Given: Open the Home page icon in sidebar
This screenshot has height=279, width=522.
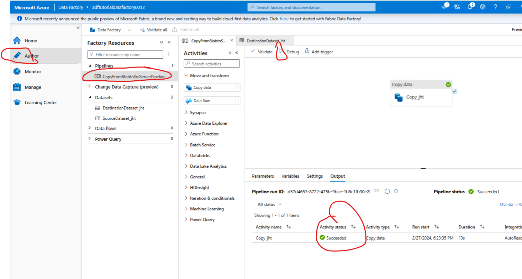Looking at the screenshot, I should pyautogui.click(x=17, y=41).
